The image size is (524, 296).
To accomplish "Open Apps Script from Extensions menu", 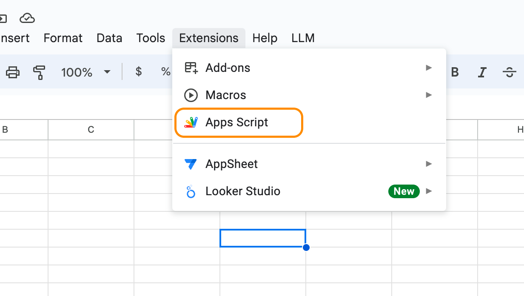I will click(237, 122).
